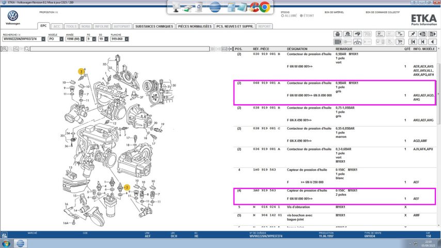Click the search magnifier beside text field

pyautogui.click(x=27, y=49)
